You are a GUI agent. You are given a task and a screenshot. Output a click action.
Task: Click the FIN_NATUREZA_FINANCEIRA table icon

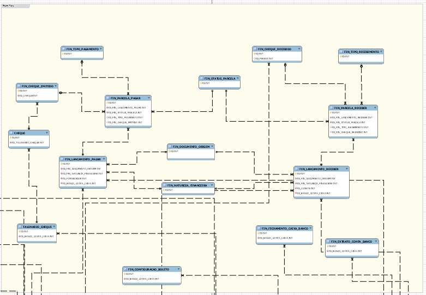pos(165,185)
